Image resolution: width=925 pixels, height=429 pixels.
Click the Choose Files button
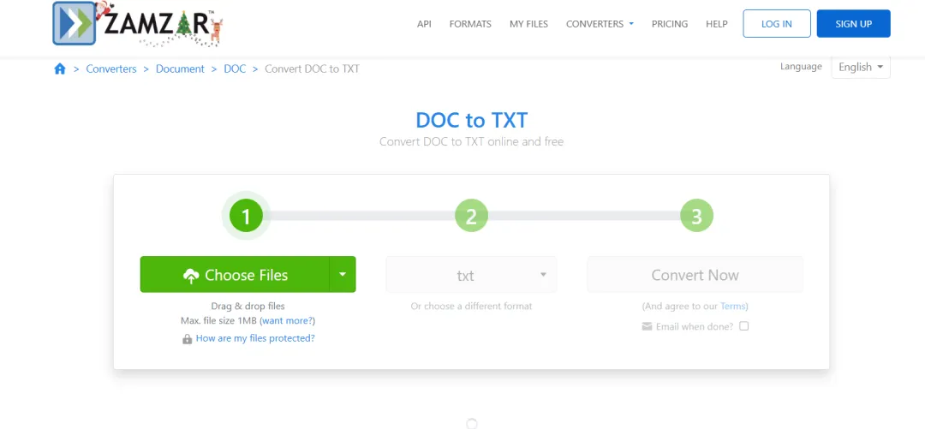[235, 274]
